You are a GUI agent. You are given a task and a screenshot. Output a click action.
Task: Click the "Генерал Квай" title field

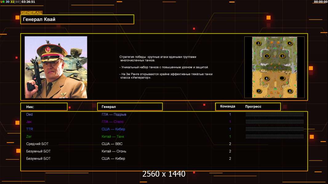pyautogui.click(x=77, y=19)
